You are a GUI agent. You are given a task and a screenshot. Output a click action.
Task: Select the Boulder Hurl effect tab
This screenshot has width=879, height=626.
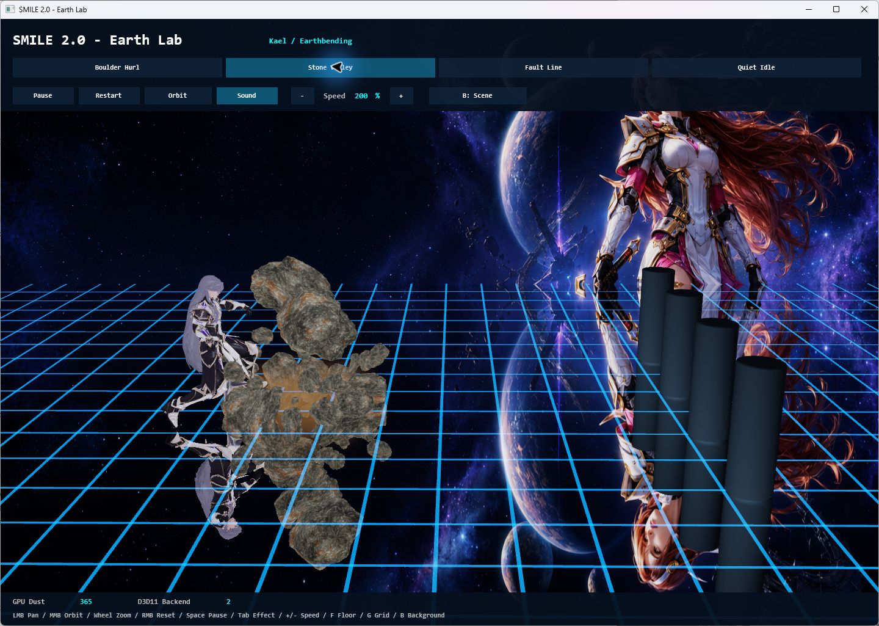click(117, 68)
